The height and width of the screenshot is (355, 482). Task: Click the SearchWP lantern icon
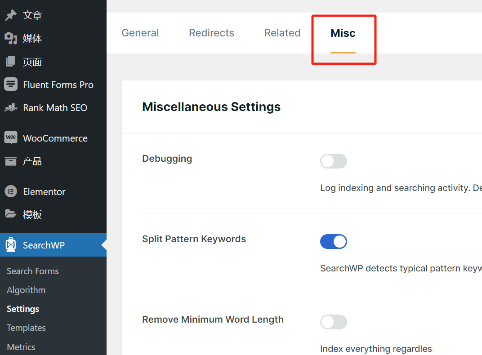click(x=11, y=245)
